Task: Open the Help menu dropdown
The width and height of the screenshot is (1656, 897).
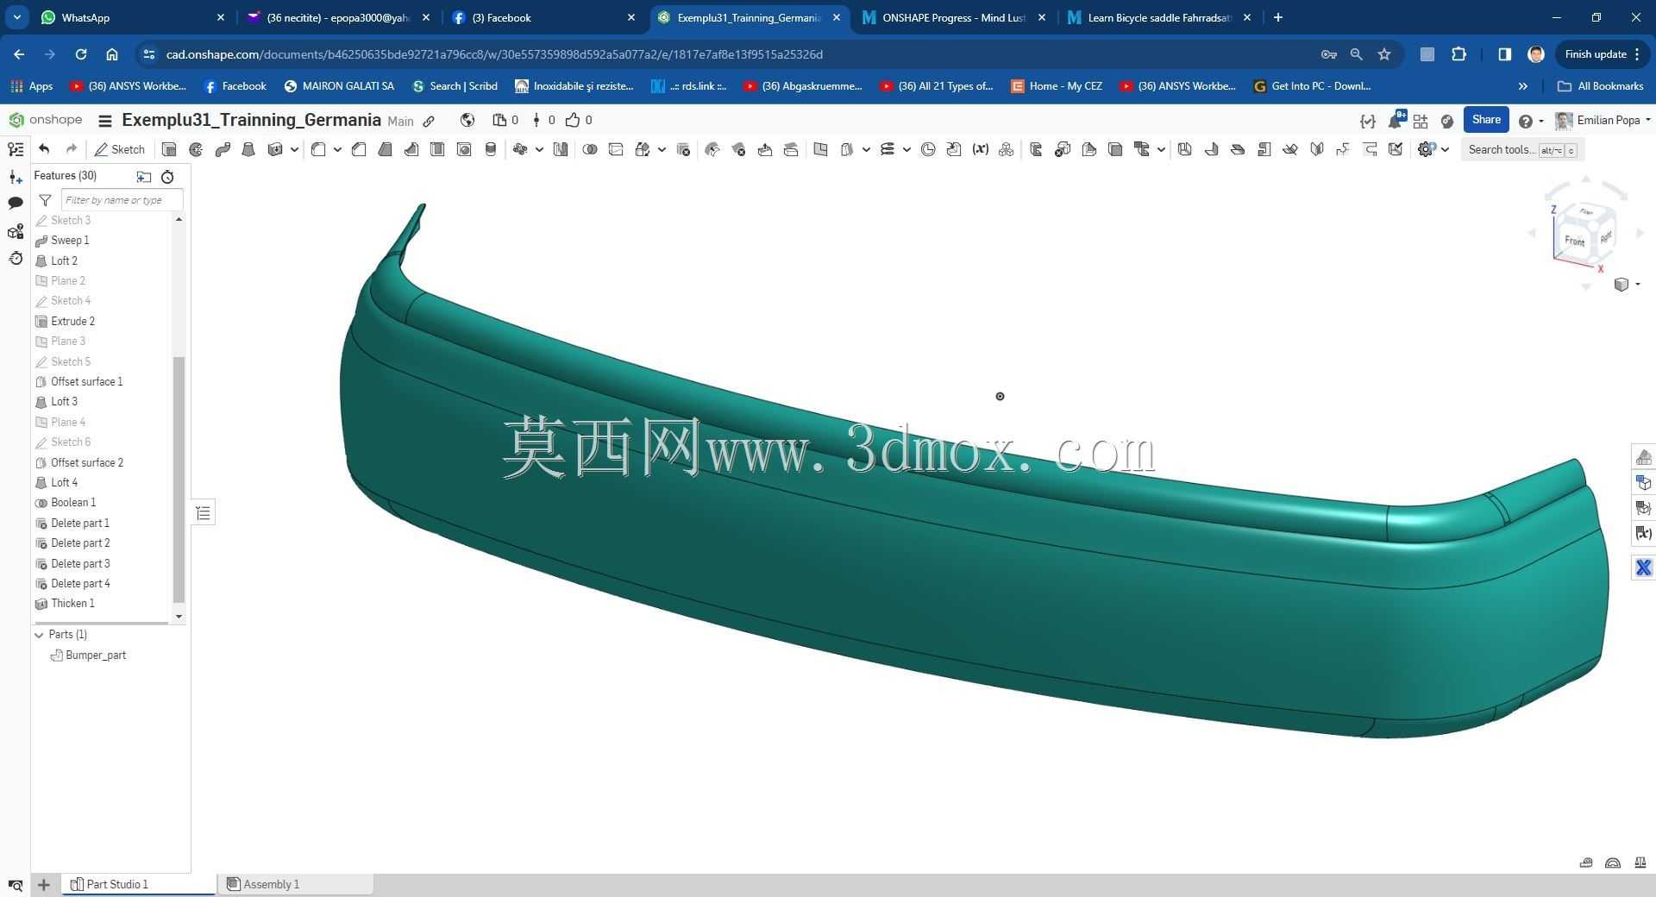Action: (1531, 121)
